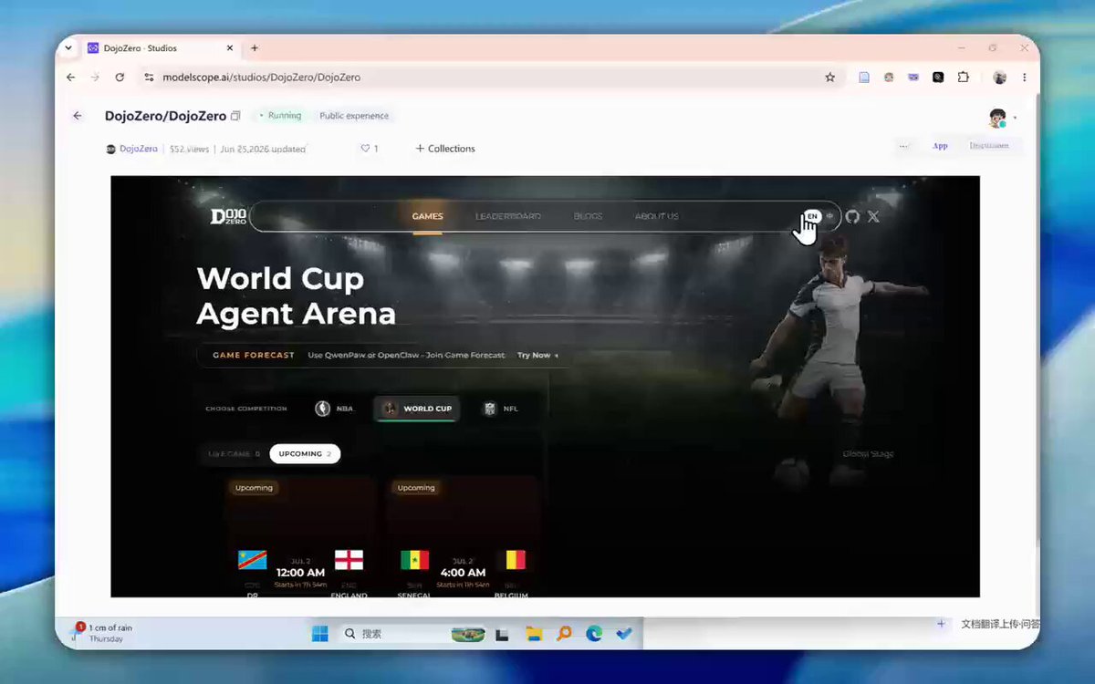The width and height of the screenshot is (1095, 684).
Task: Click the Running status badge
Action: (280, 116)
